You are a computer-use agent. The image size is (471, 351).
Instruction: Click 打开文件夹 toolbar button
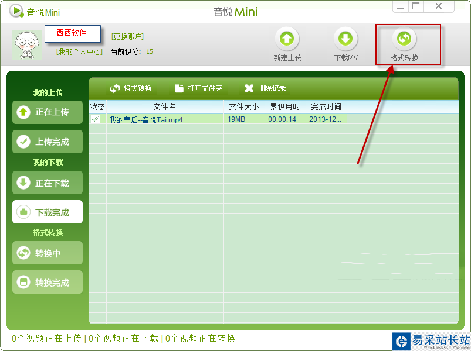[199, 88]
